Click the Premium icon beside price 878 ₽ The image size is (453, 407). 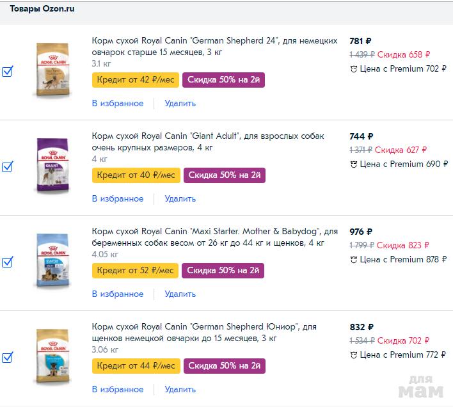353,260
